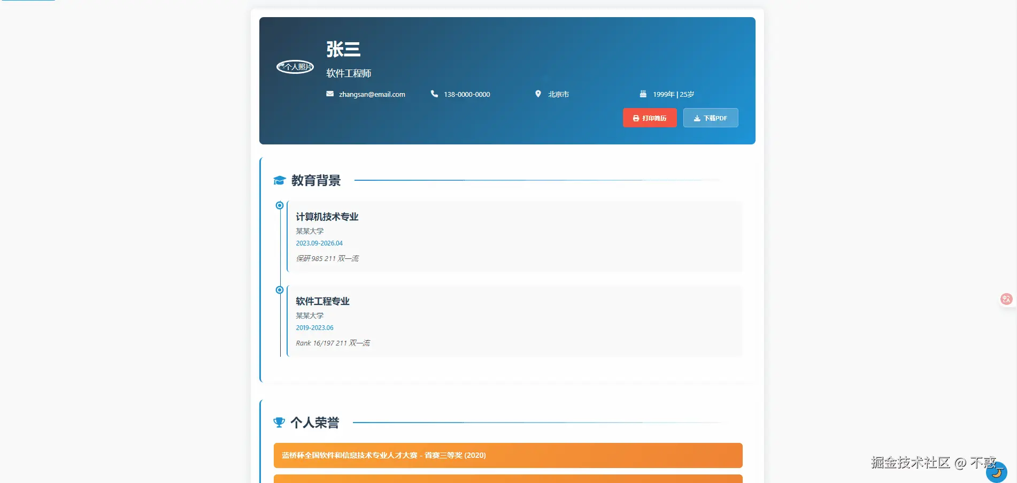Click the note 保研 985 211 双一流
The width and height of the screenshot is (1017, 483).
pyautogui.click(x=327, y=258)
